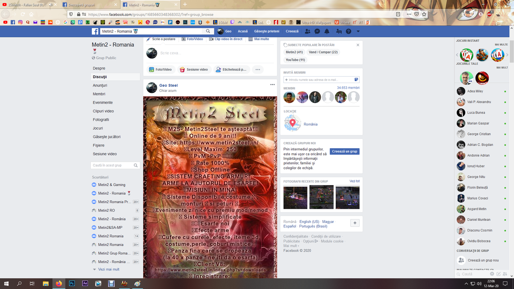Open chat with Adea Miley
The width and height of the screenshot is (514, 289).
coord(481,91)
